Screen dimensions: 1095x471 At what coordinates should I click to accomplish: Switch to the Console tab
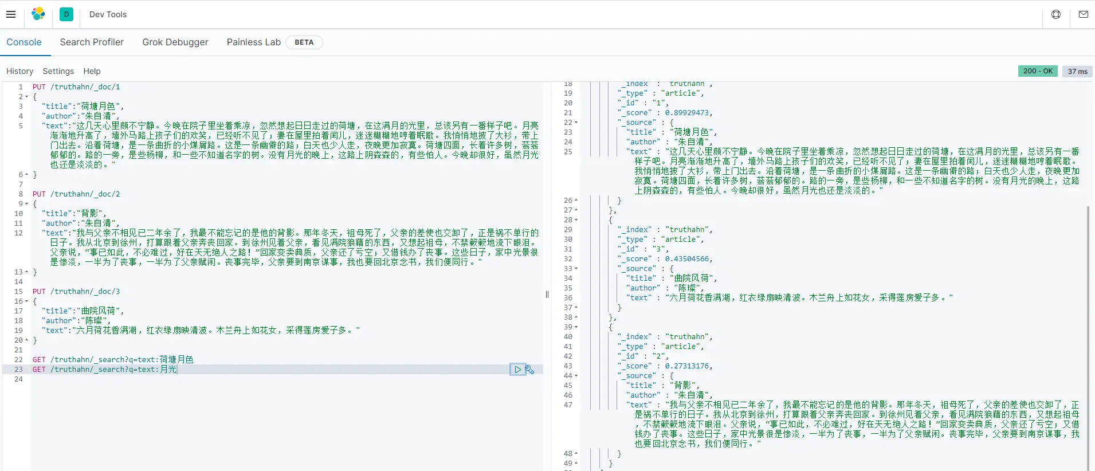pyautogui.click(x=24, y=42)
